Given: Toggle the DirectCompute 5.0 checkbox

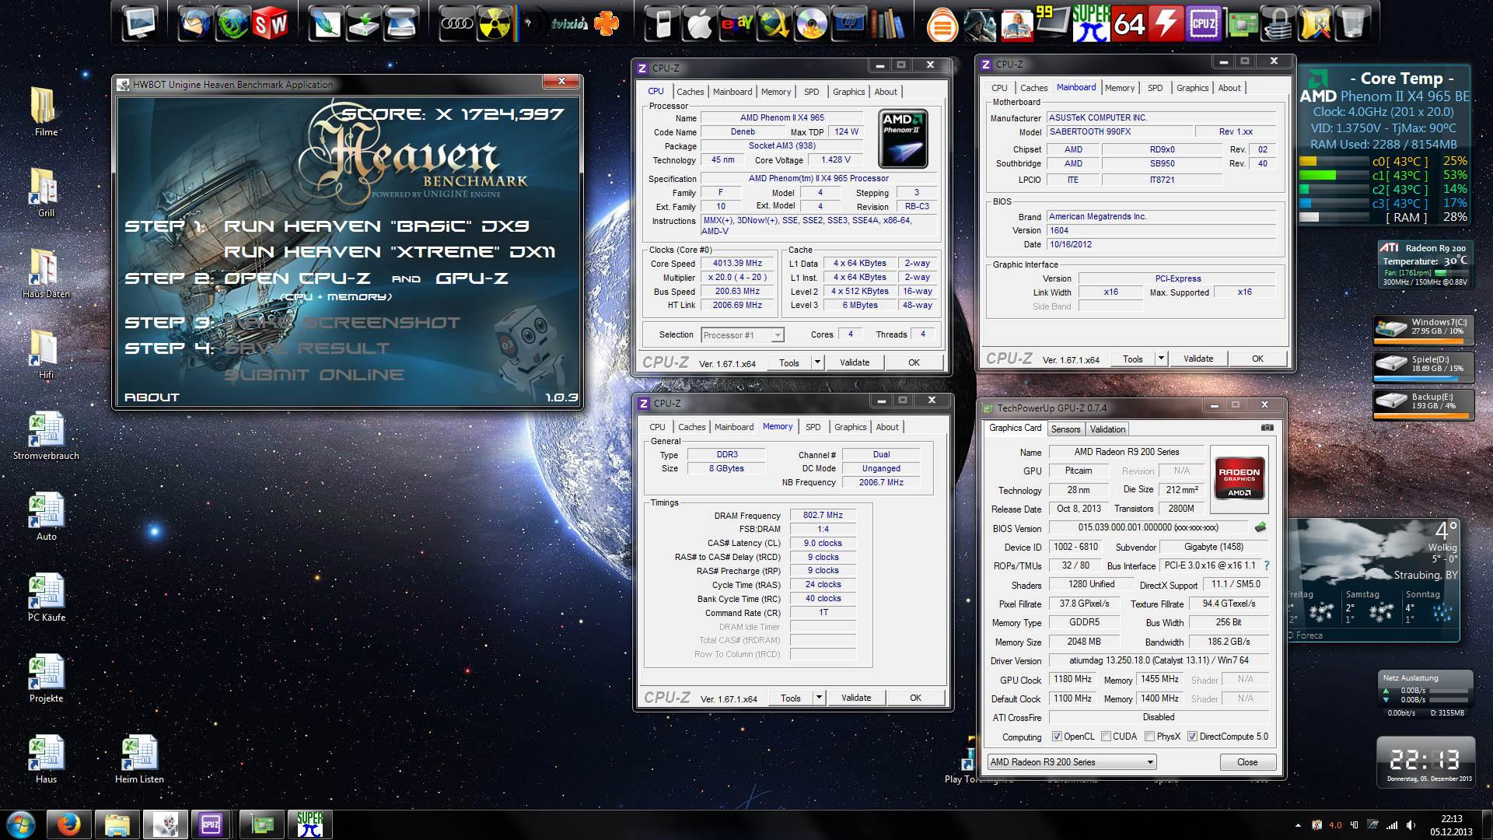Looking at the screenshot, I should point(1192,737).
